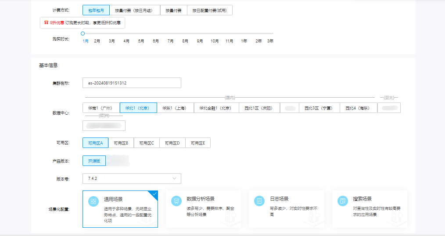
Task: Click the 搜索场景 search icon
Action: (x=342, y=201)
